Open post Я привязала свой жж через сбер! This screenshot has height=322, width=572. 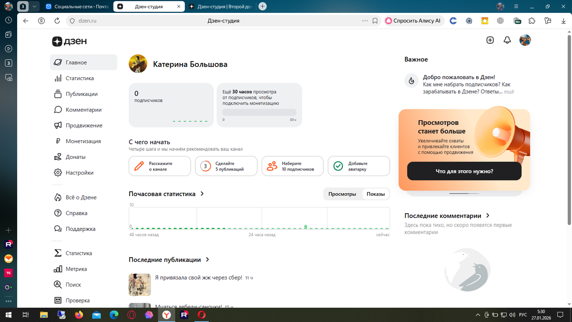198,278
